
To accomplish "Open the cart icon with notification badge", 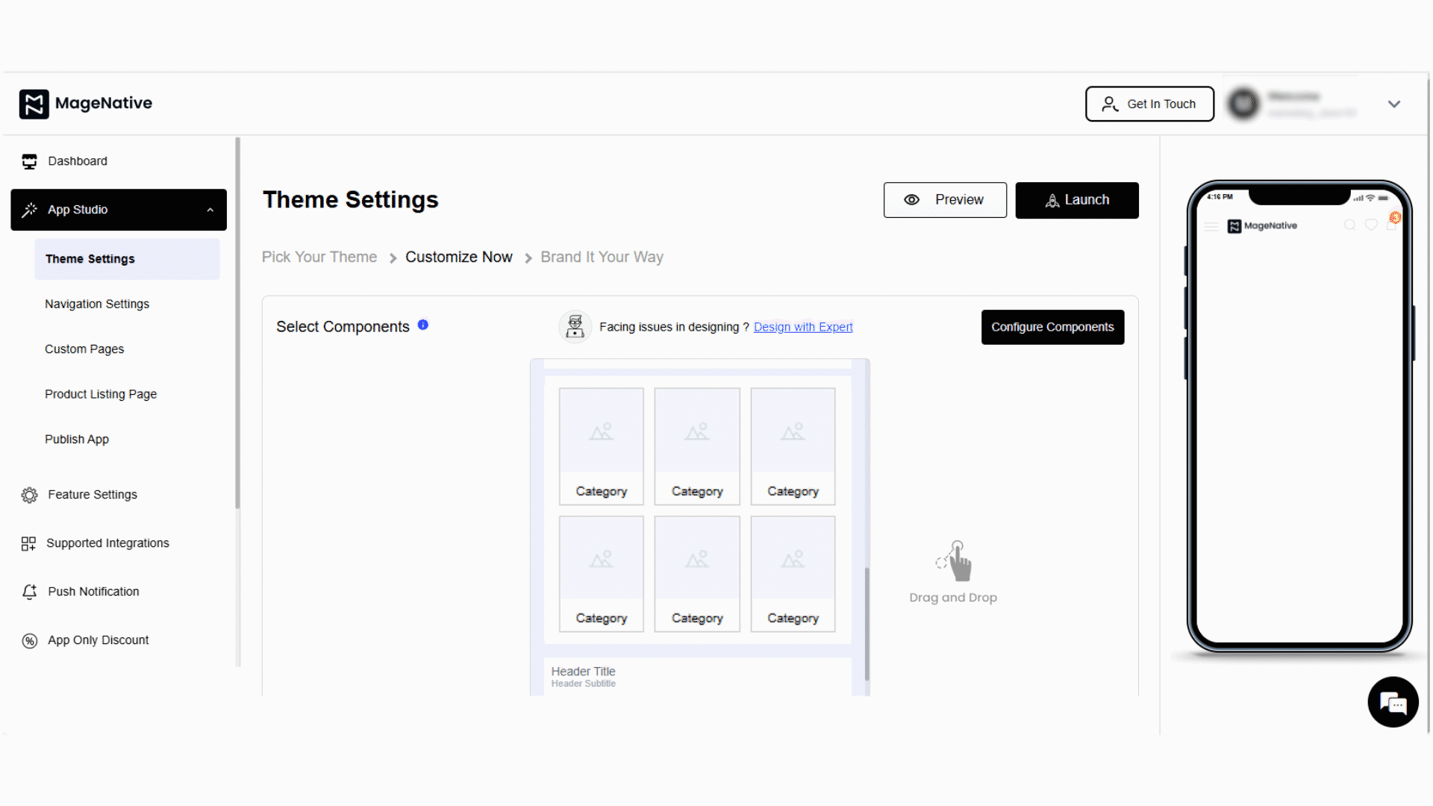I will click(1392, 227).
